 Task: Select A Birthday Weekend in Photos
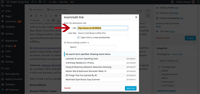[x=100, y=63]
